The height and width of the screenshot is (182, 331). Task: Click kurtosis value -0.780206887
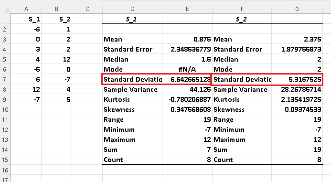tap(190, 100)
